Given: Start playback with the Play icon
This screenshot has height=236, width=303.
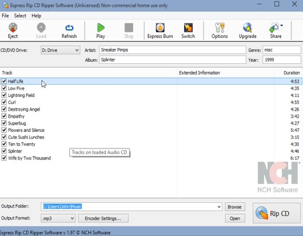Looking at the screenshot, I should point(101,28).
